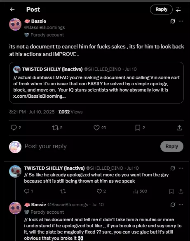Image resolution: width=190 pixels, height=241 pixels.
Task: Share TWISTED SHELLY's reply via share icon
Action: pos(181,191)
